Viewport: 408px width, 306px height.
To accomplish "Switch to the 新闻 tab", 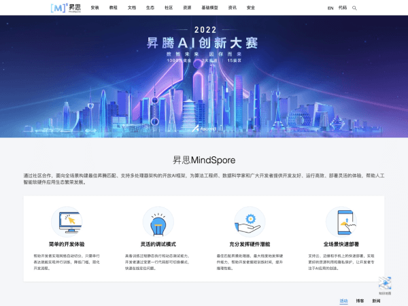I will point(376,300).
